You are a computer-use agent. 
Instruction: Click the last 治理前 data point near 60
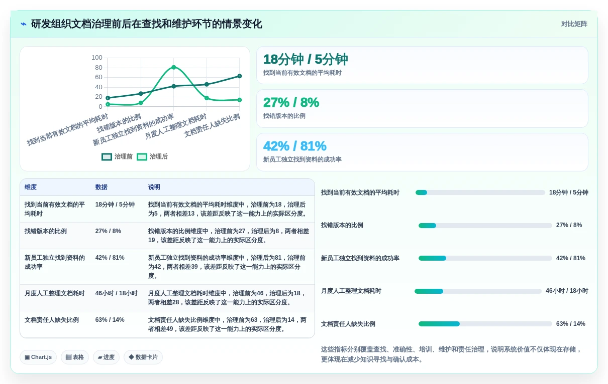tap(239, 76)
